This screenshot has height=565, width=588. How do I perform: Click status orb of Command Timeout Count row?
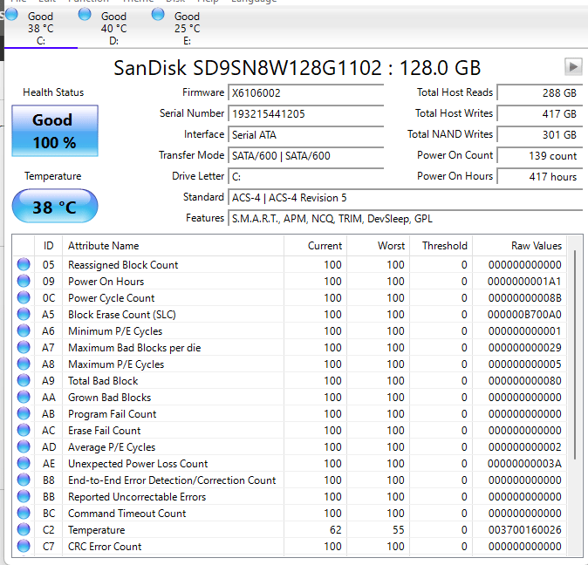click(24, 513)
